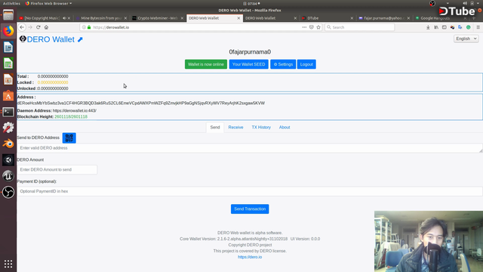The image size is (483, 272).
Task: Close the active DERO Web Wallet tab
Action: 238,18
